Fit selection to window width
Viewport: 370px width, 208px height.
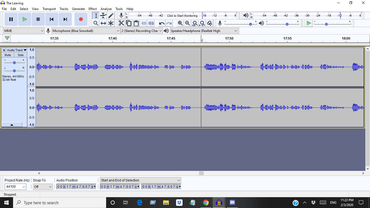[195, 23]
